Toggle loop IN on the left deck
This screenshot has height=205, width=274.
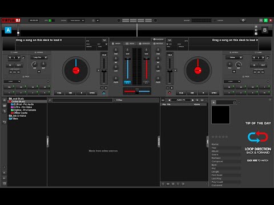pos(10,65)
